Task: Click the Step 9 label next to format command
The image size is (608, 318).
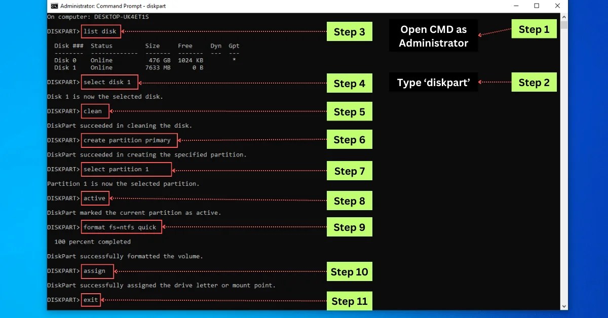Action: (x=349, y=227)
